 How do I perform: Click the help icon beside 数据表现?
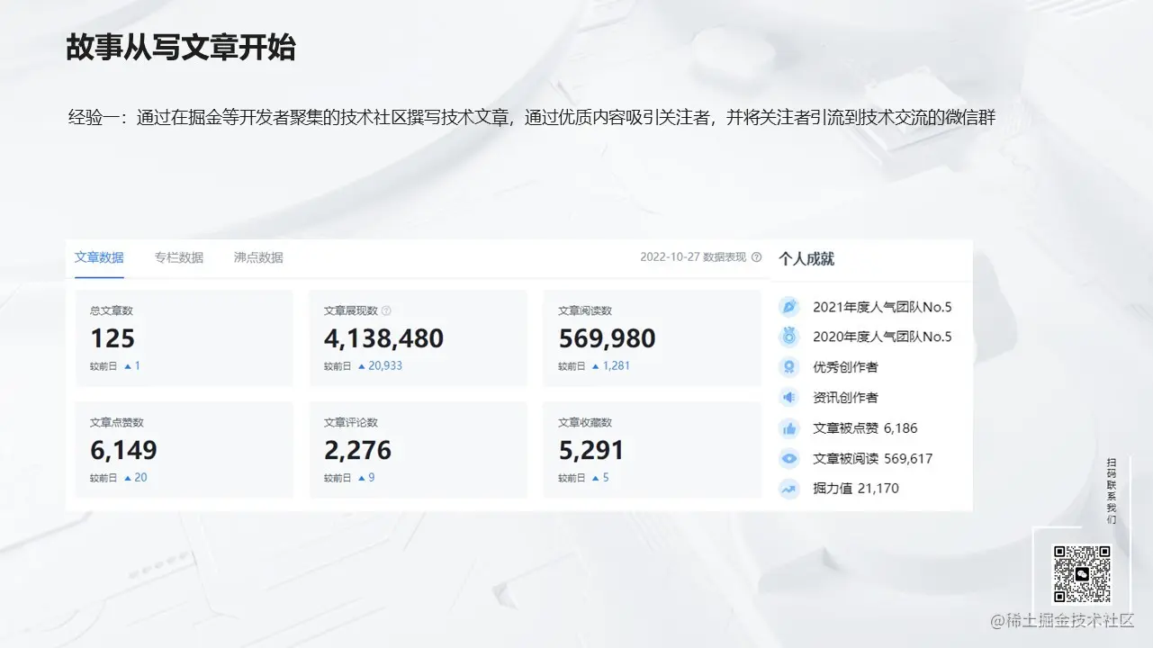[x=756, y=257]
